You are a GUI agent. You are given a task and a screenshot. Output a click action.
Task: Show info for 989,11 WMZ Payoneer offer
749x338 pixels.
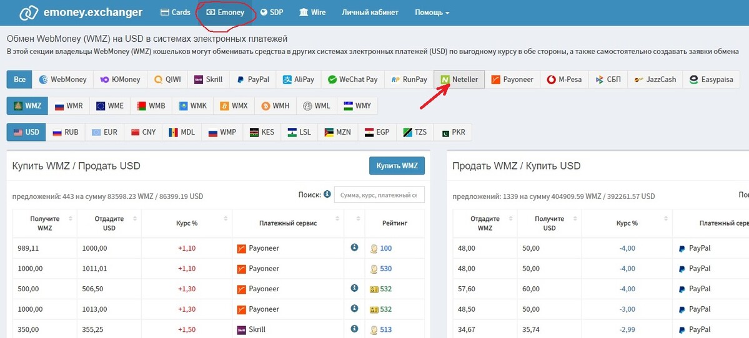pos(354,248)
